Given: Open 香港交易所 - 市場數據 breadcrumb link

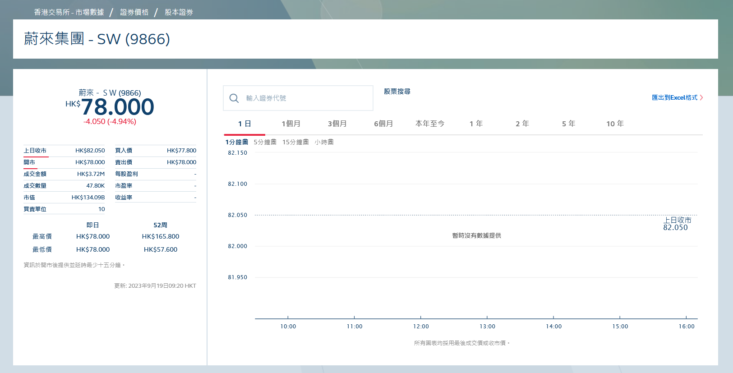Looking at the screenshot, I should click(69, 12).
